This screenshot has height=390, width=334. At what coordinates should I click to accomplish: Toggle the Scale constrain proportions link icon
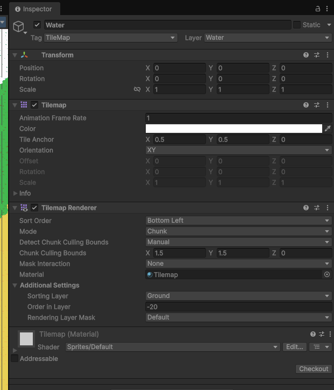click(x=137, y=89)
